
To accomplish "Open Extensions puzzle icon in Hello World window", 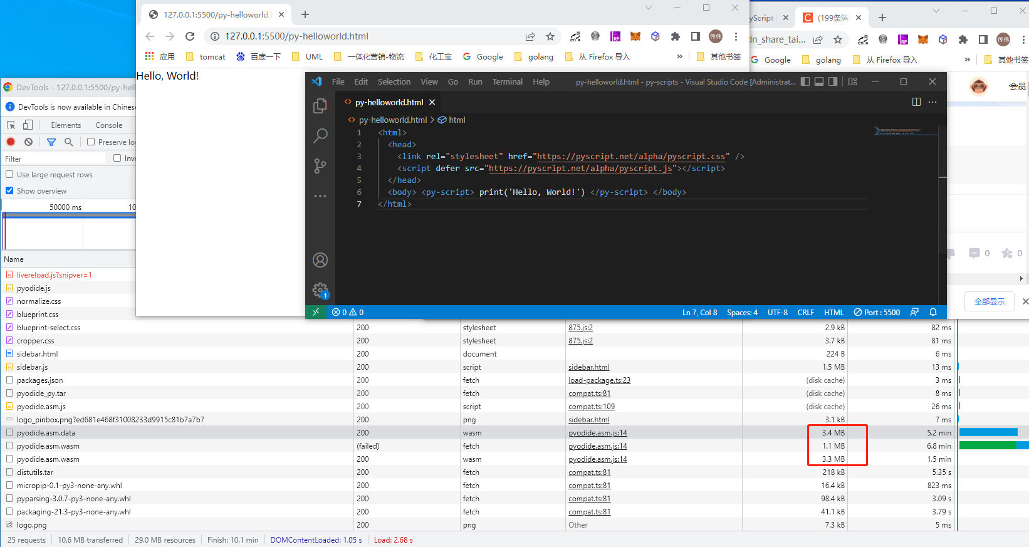I will pos(675,36).
